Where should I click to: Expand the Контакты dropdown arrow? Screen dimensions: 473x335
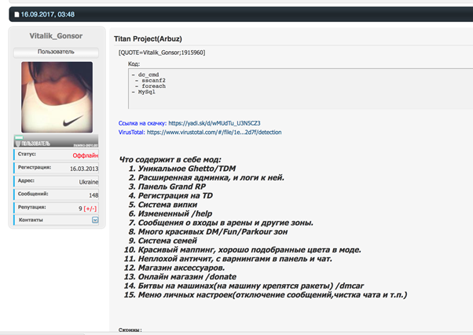95,220
